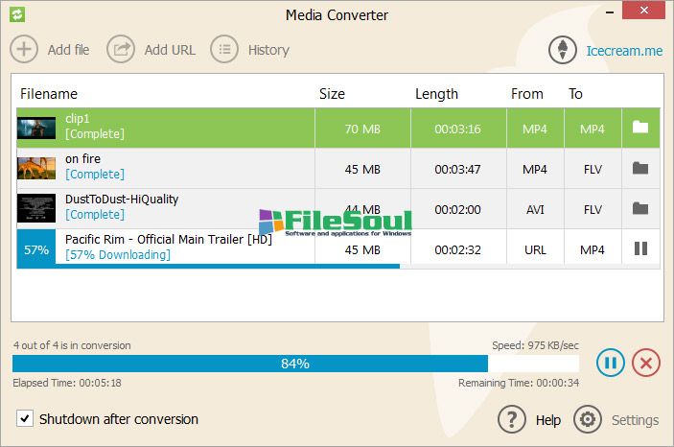Click the Add file plus icon
The height and width of the screenshot is (447, 674).
point(24,49)
